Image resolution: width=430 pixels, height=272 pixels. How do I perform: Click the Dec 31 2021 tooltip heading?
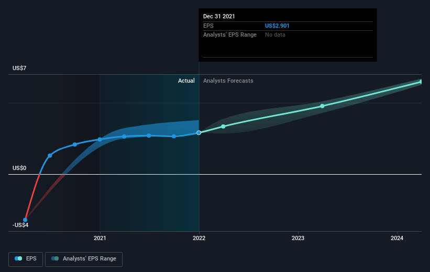coord(219,16)
